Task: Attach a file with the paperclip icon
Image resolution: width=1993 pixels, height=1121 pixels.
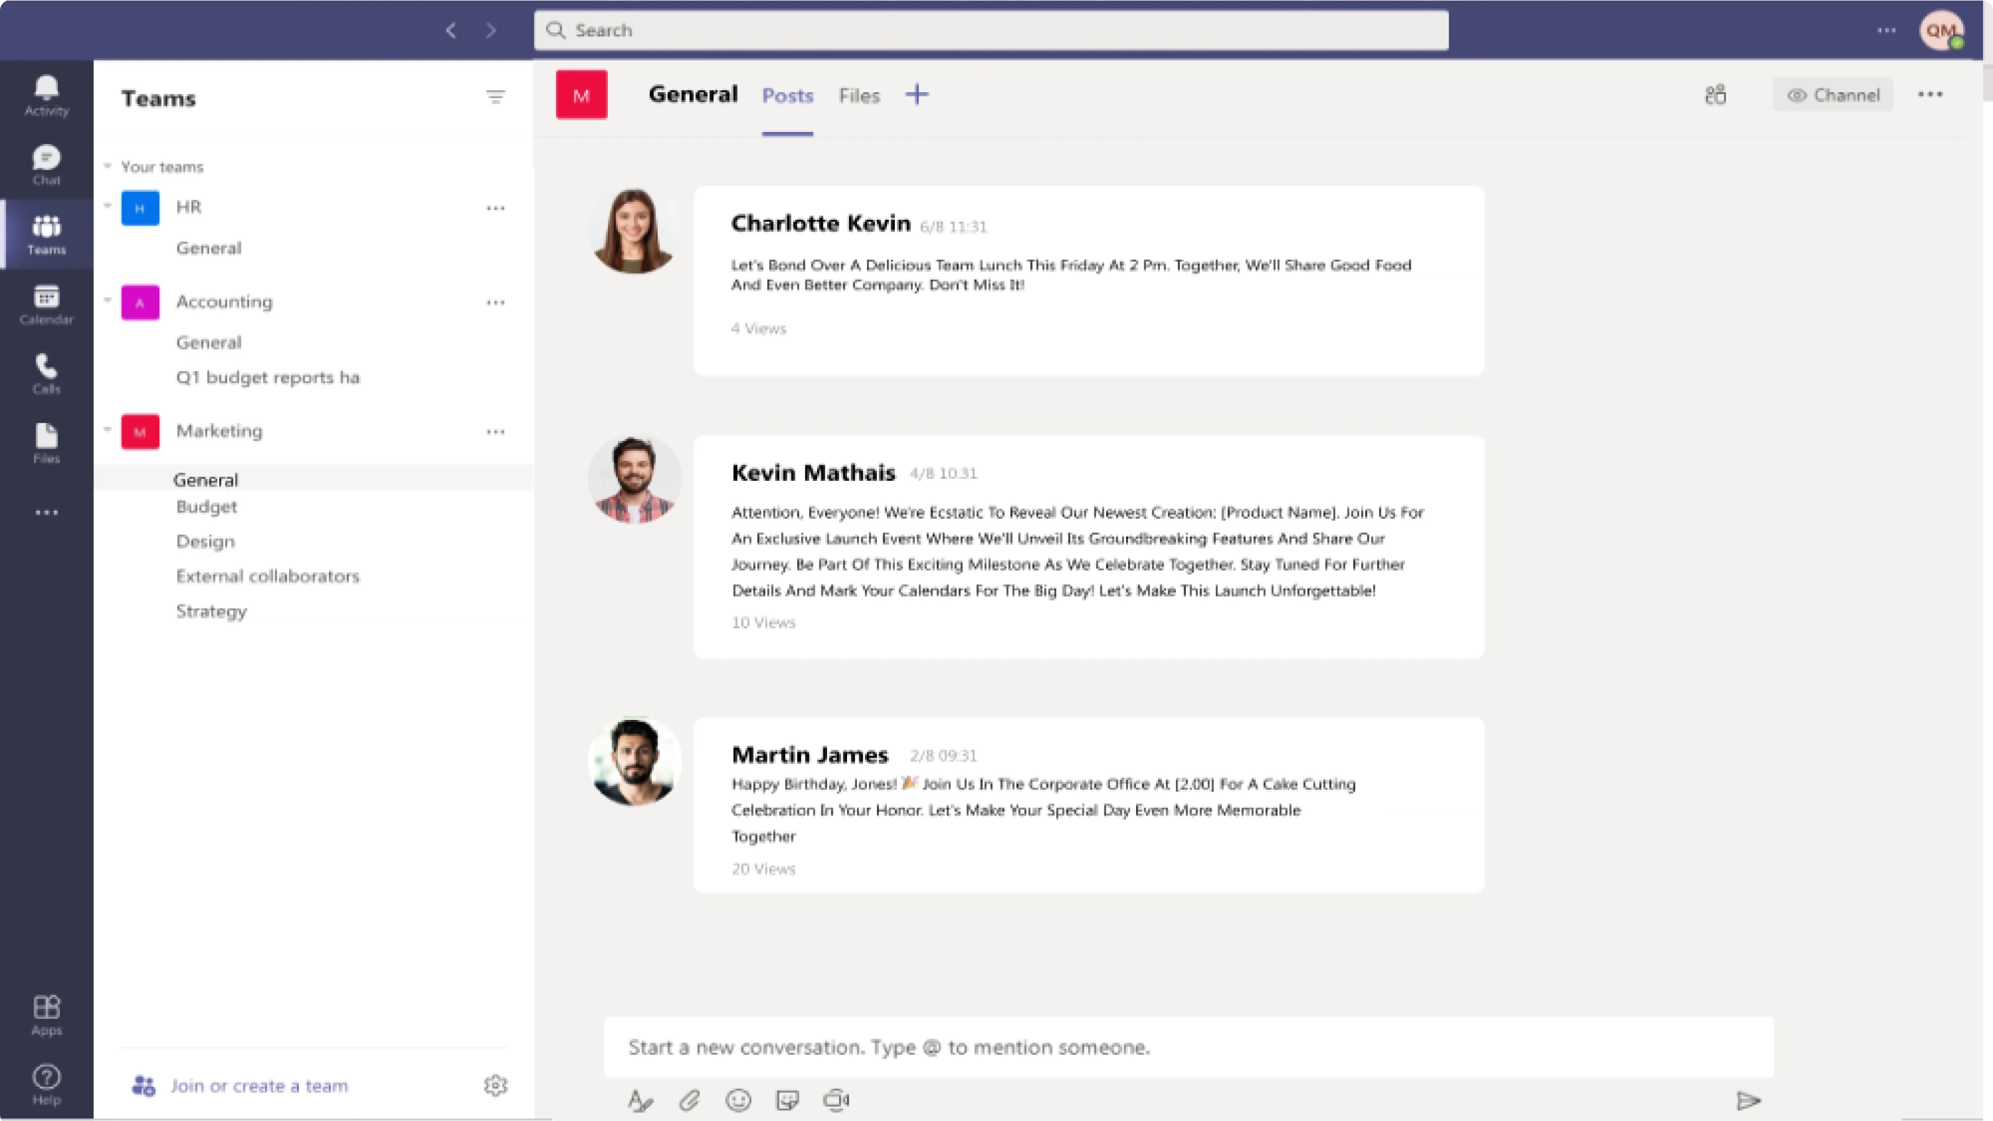Action: [689, 1099]
